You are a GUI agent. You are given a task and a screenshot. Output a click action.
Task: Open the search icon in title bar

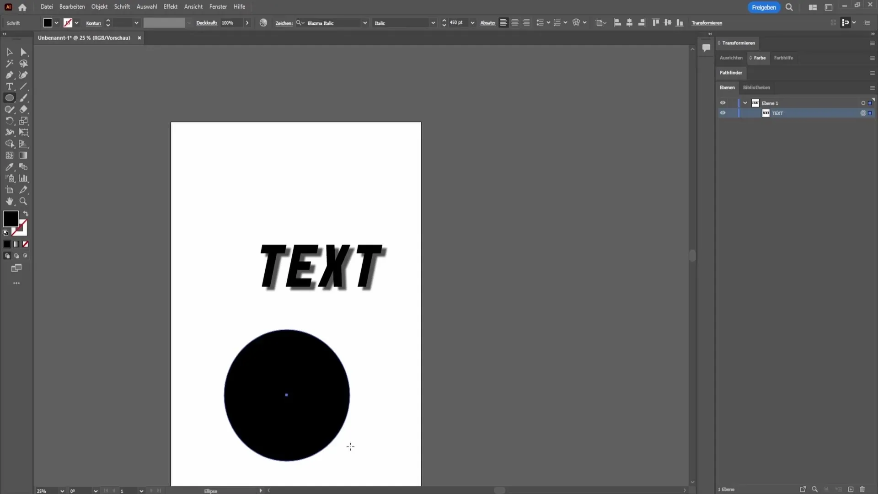(789, 7)
